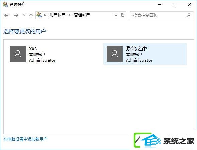Click the search magnifier icon
The width and height of the screenshot is (197, 150).
(188, 15)
